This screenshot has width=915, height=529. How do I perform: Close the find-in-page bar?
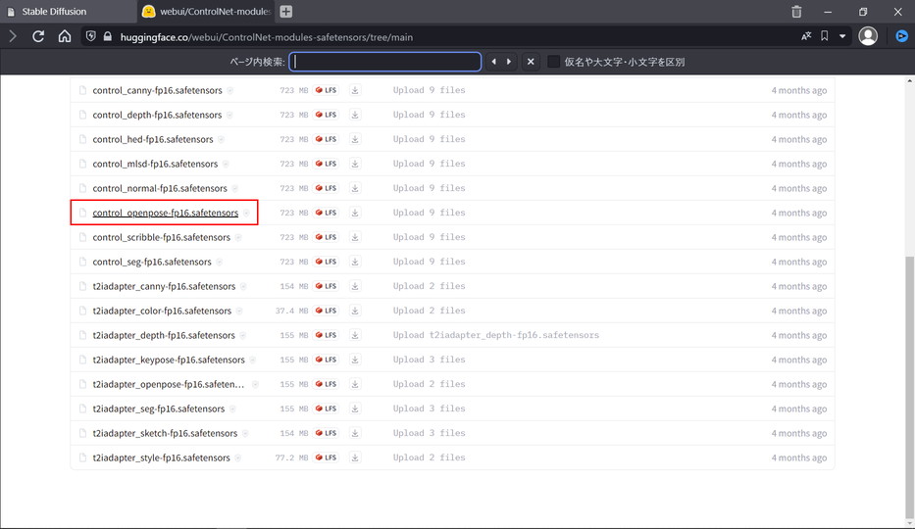[531, 61]
